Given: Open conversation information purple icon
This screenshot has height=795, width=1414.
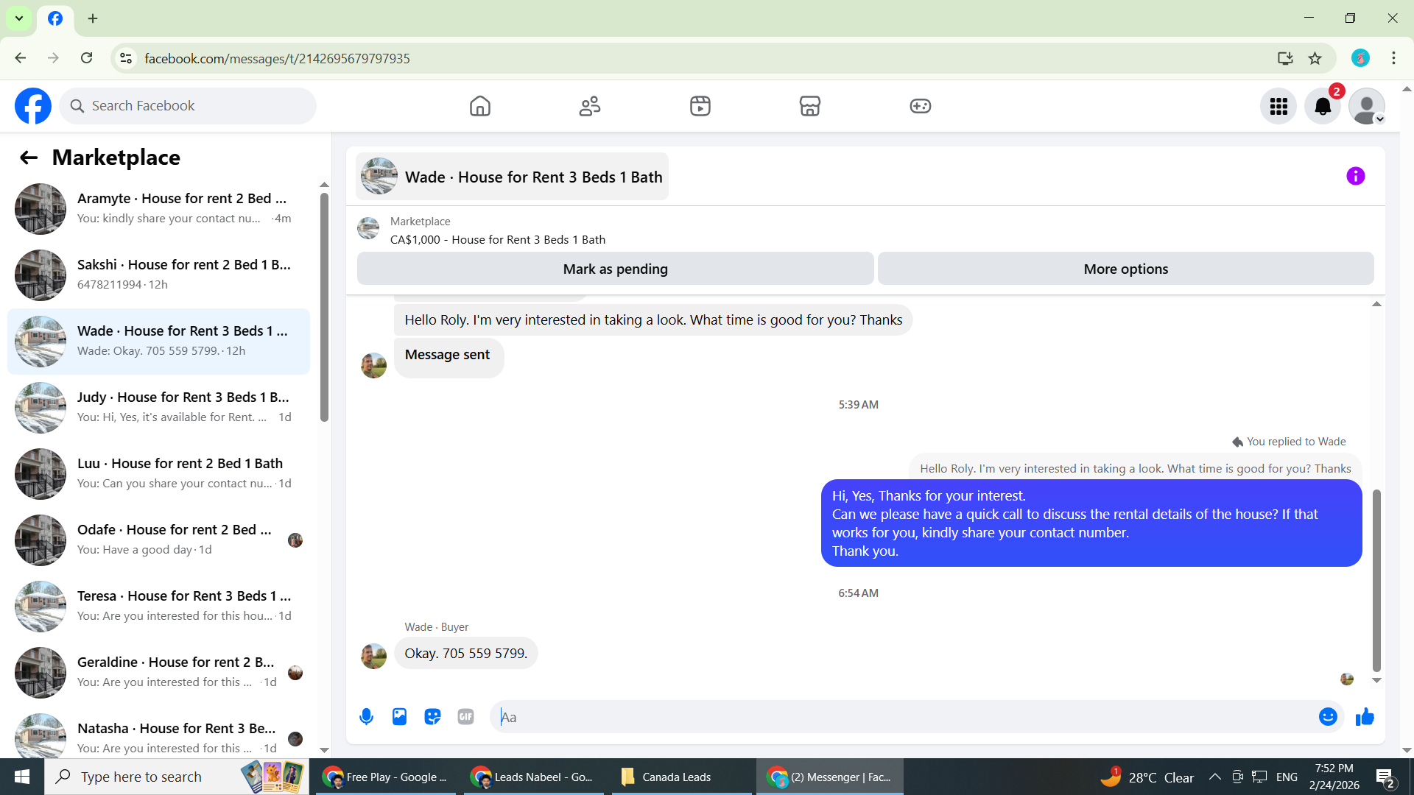Looking at the screenshot, I should (x=1355, y=176).
